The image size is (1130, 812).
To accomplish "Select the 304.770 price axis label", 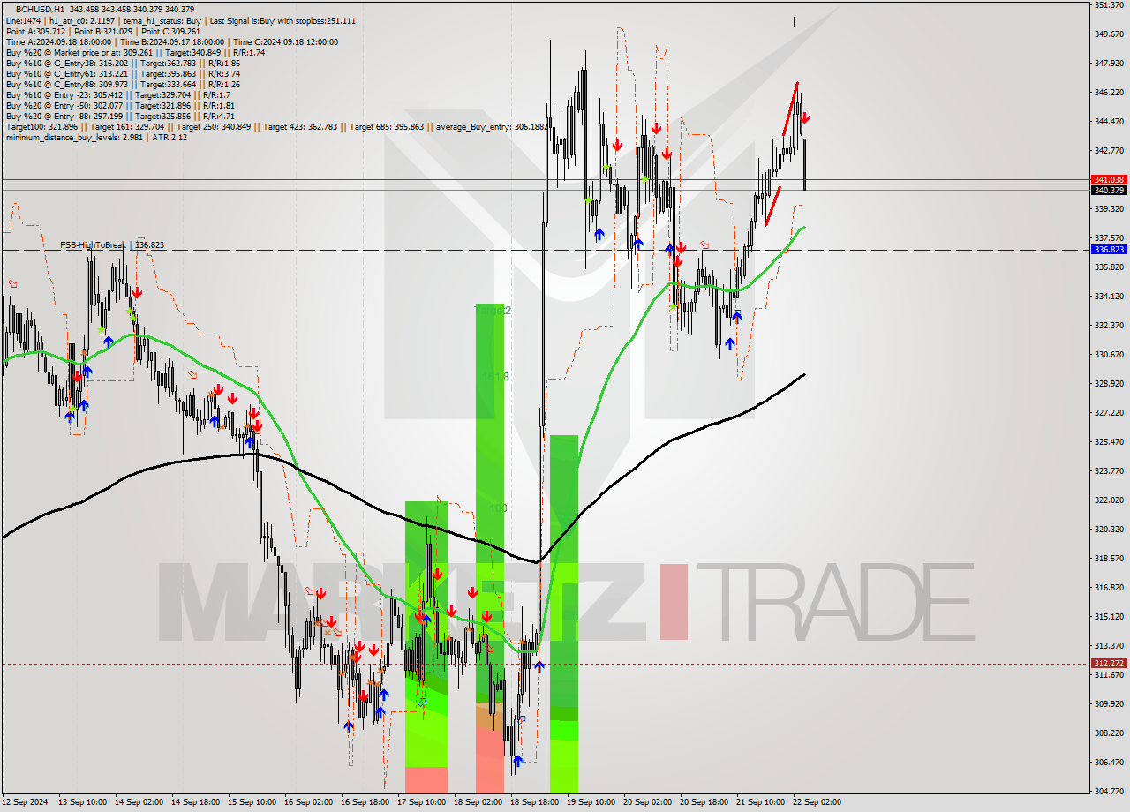I will pos(1109,791).
